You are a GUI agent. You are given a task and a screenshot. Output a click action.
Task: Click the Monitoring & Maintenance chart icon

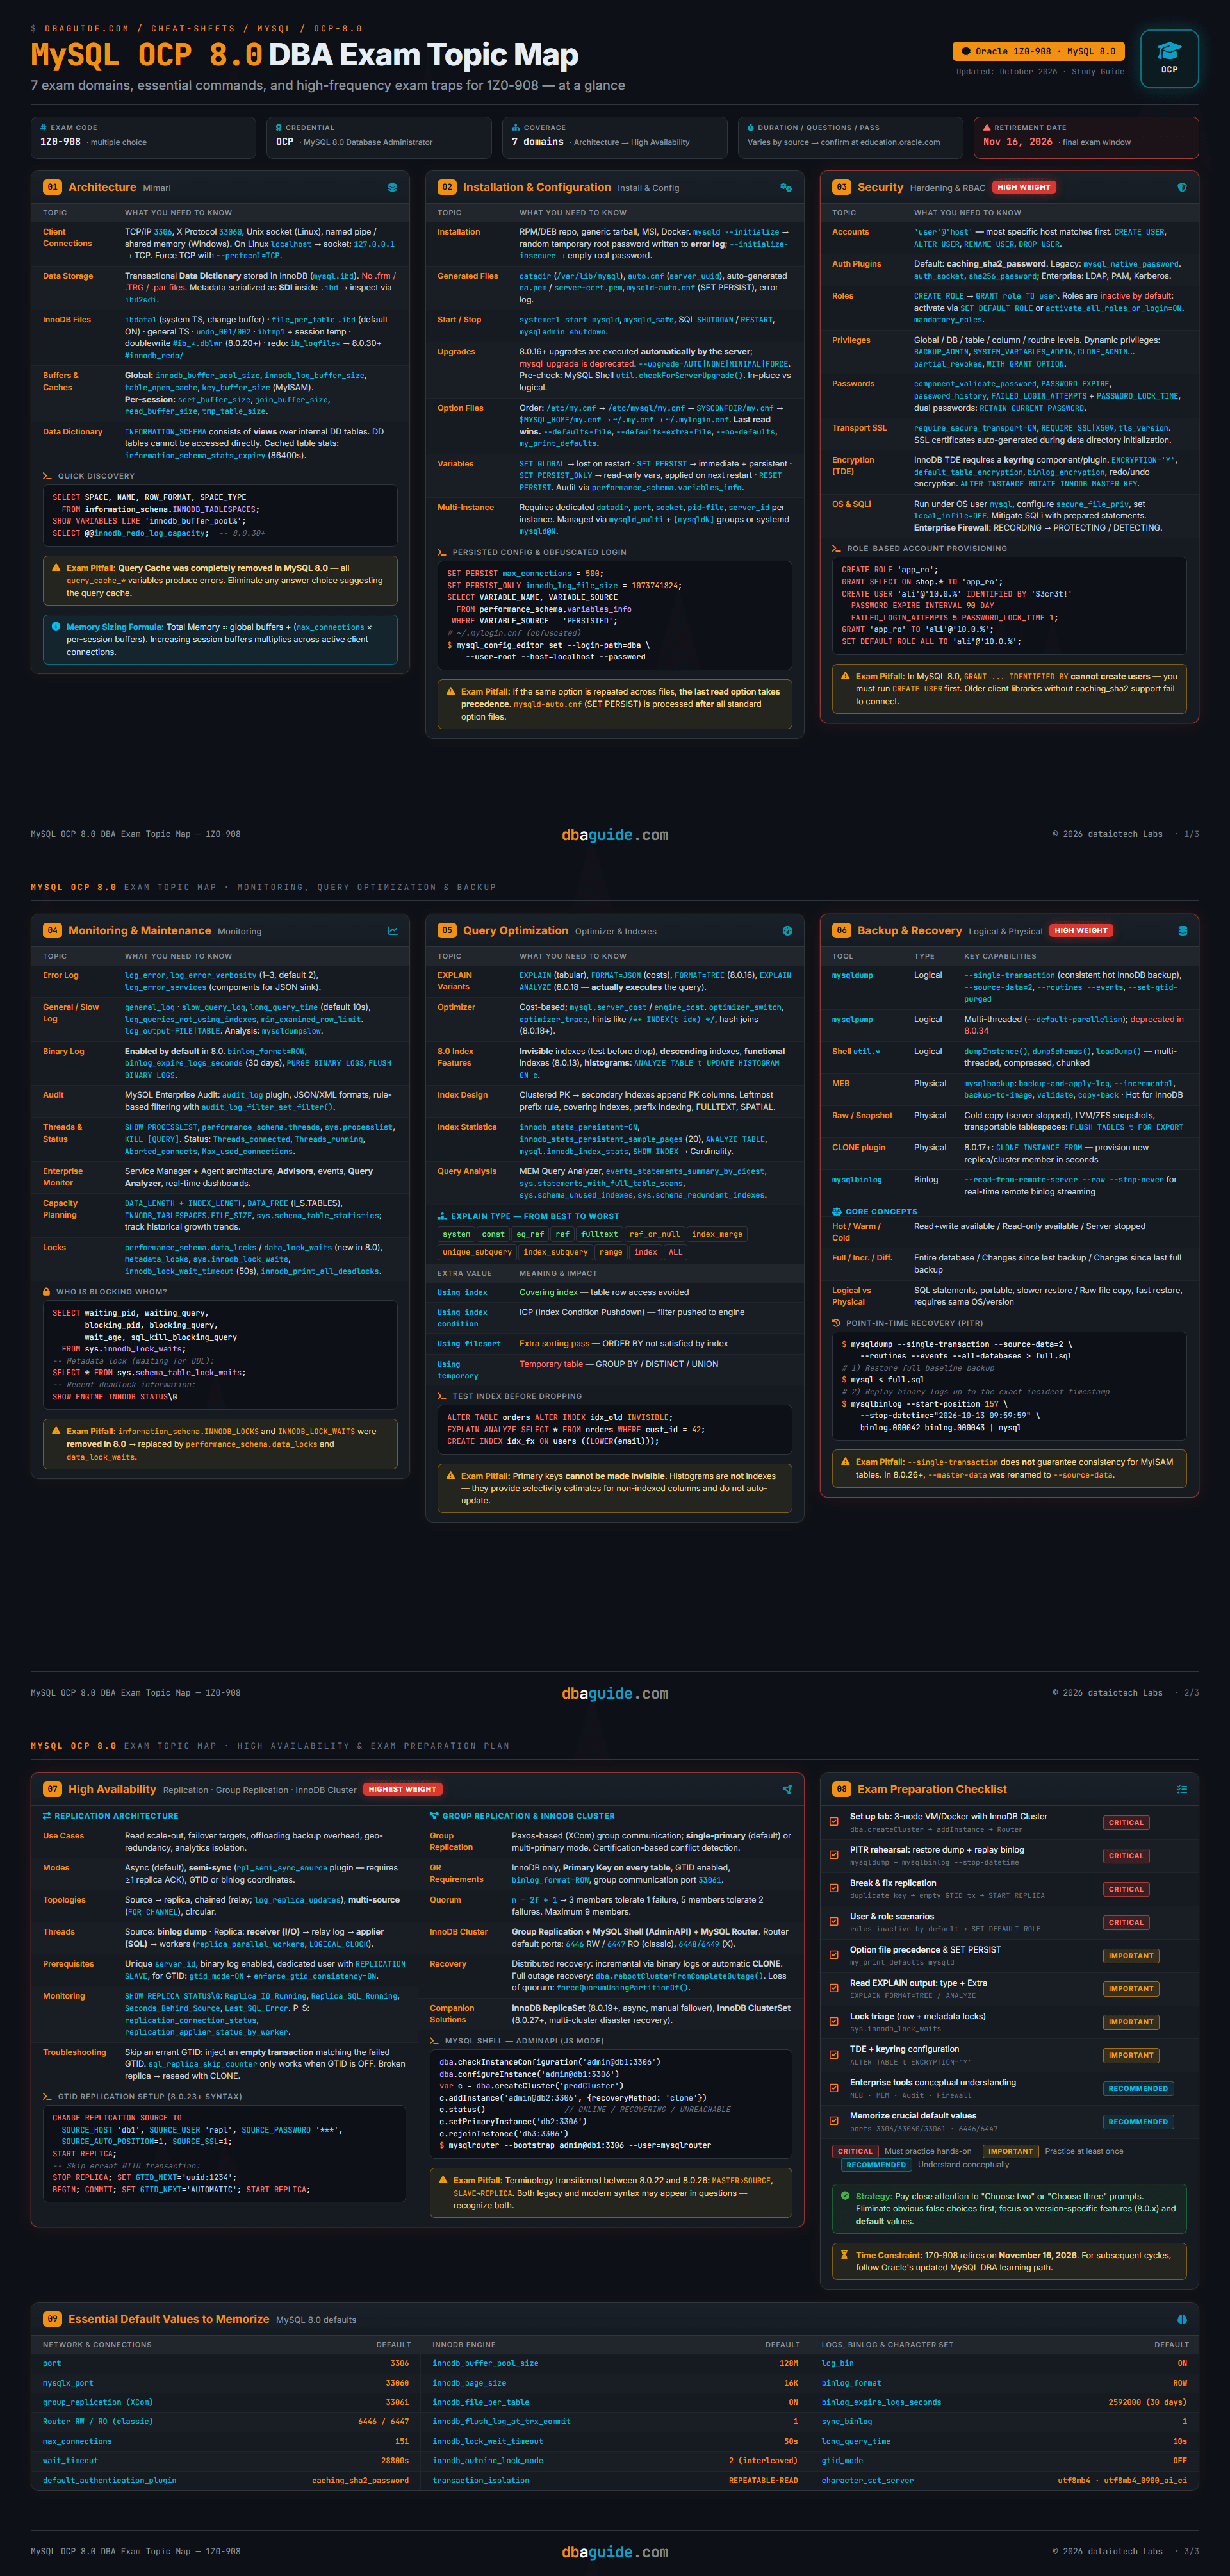[x=392, y=931]
